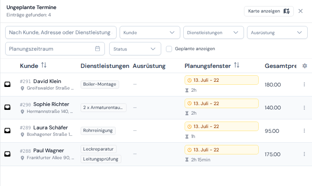Viewport: 312px width, 186px height.
Task: Click the Planungsfenster column header
Action: (208, 66)
